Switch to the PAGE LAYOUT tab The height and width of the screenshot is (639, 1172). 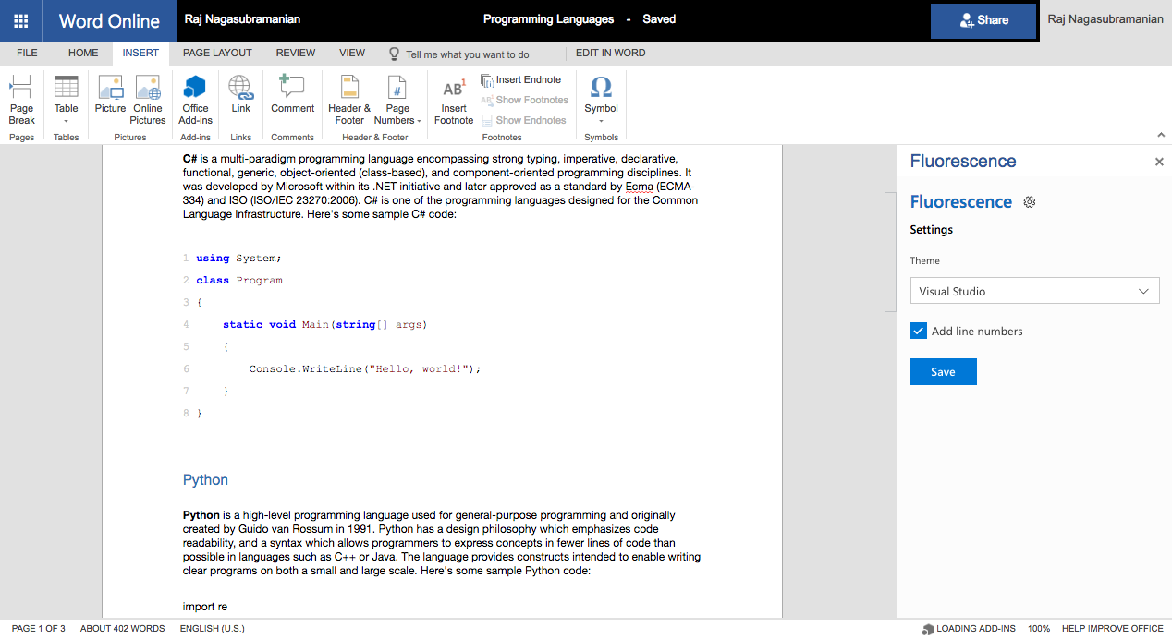(x=217, y=54)
